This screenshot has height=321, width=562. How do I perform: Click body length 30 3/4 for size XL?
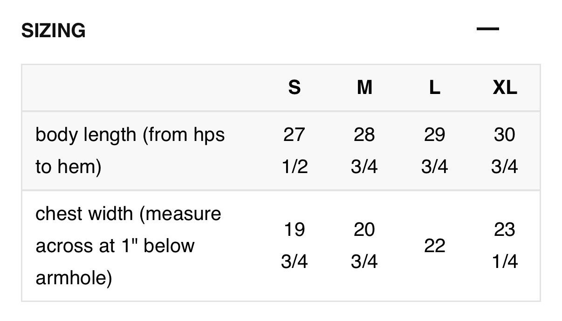pyautogui.click(x=505, y=151)
